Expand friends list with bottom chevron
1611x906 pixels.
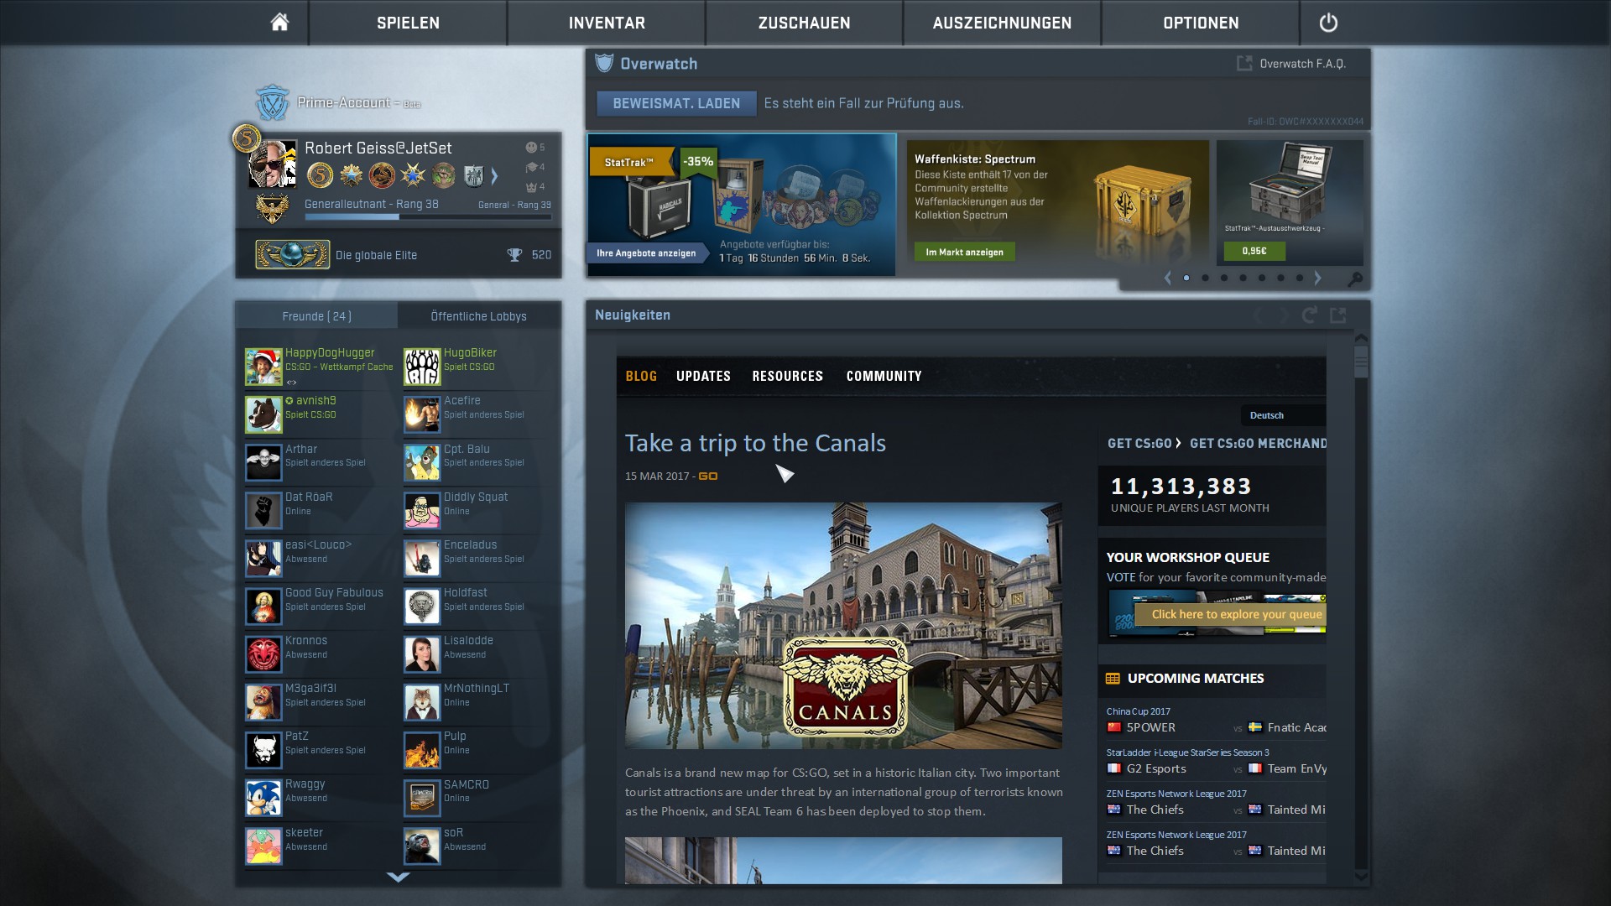[x=398, y=877]
